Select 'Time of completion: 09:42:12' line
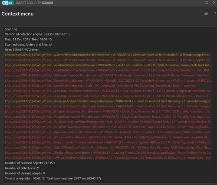Viewport: 217px width, 185px height. (x=53, y=178)
